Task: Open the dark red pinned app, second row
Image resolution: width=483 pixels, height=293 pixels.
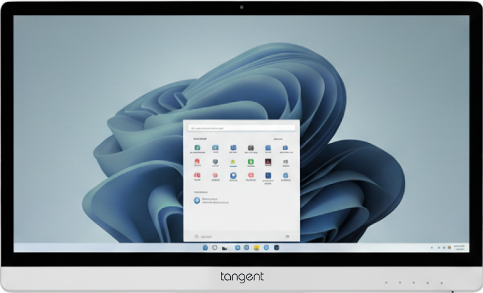Action: point(267,162)
